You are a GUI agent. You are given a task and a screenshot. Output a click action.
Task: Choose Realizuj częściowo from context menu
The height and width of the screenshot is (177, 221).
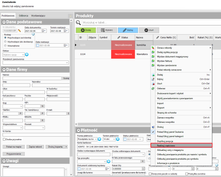tap(181, 145)
